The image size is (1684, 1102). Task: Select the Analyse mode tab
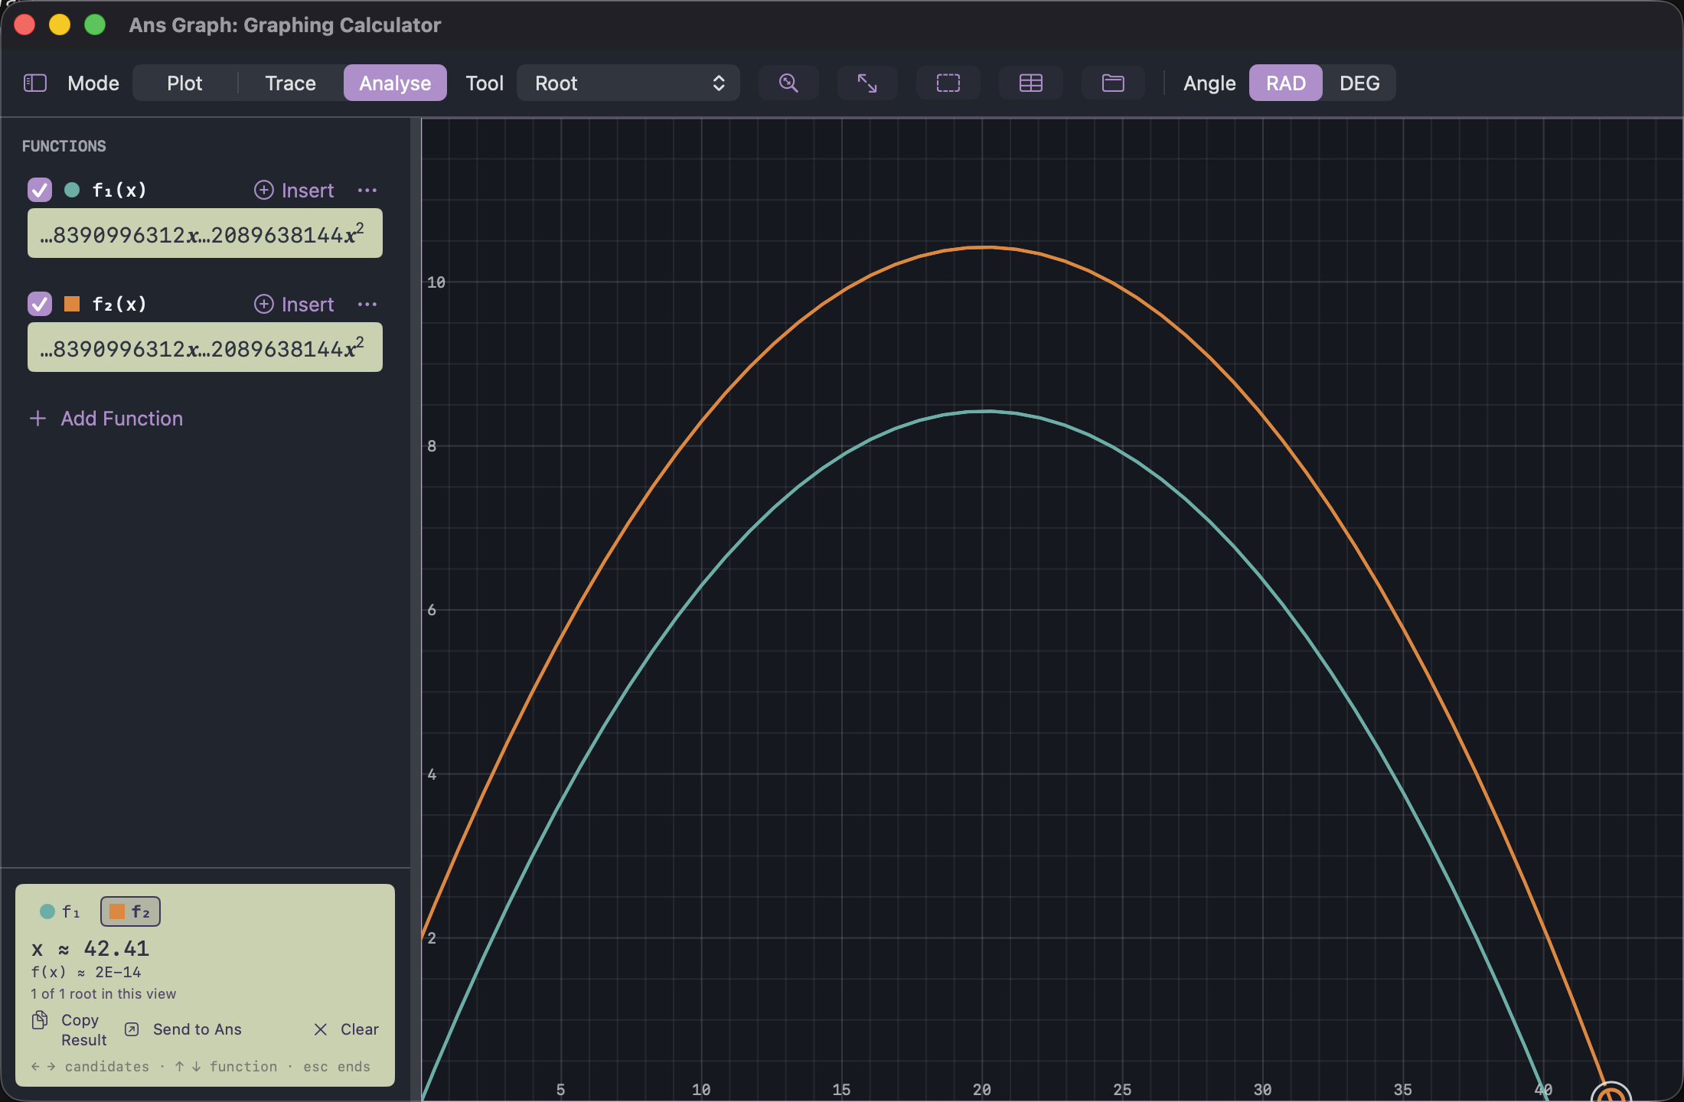point(395,83)
